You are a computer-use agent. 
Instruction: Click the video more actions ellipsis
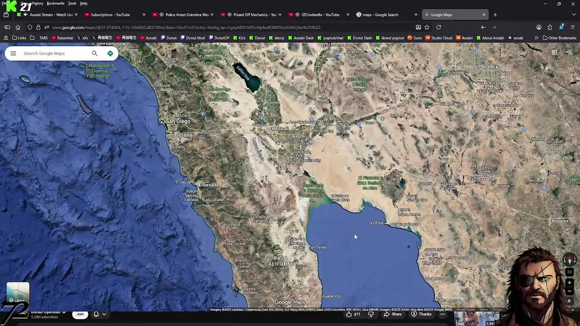click(x=443, y=314)
